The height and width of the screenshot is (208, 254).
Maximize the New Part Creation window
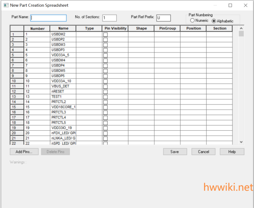(230, 5)
